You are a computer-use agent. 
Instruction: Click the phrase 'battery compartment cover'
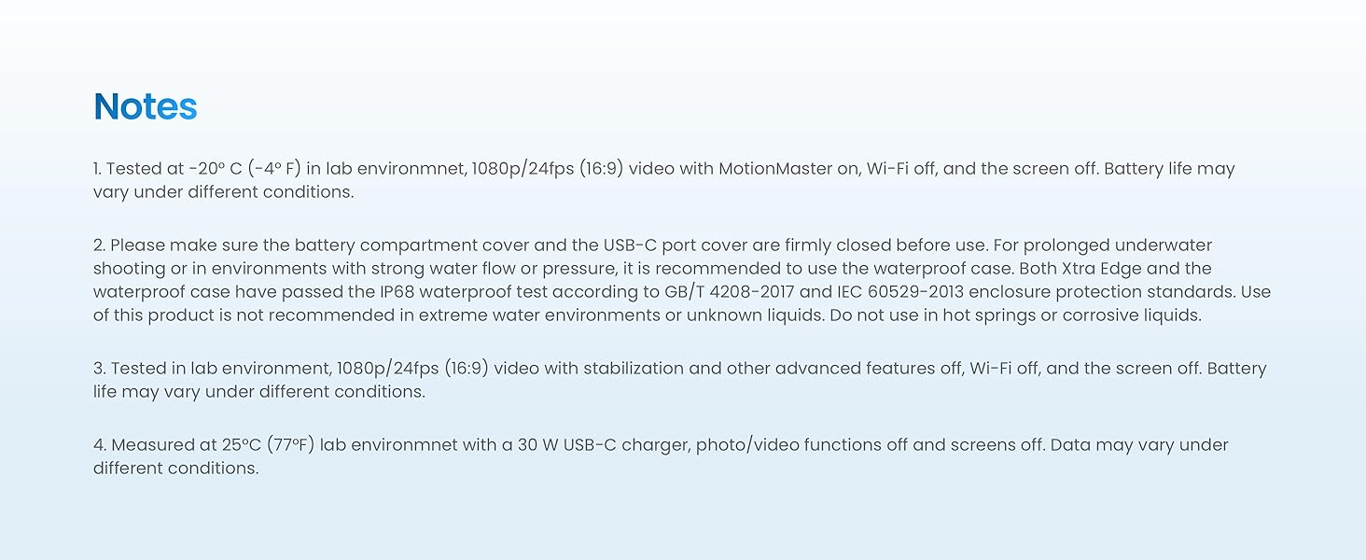[x=396, y=245]
